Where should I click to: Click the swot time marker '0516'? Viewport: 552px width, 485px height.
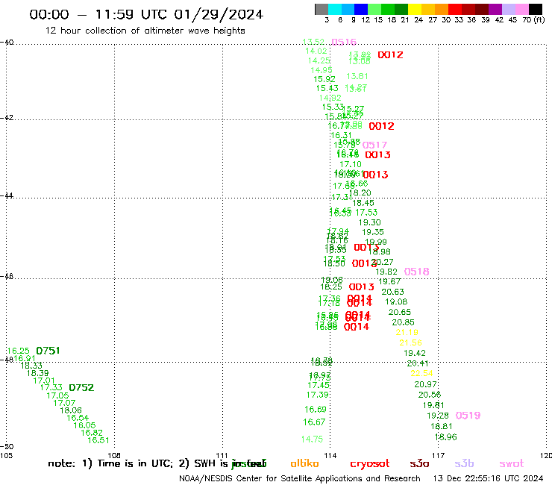point(344,42)
